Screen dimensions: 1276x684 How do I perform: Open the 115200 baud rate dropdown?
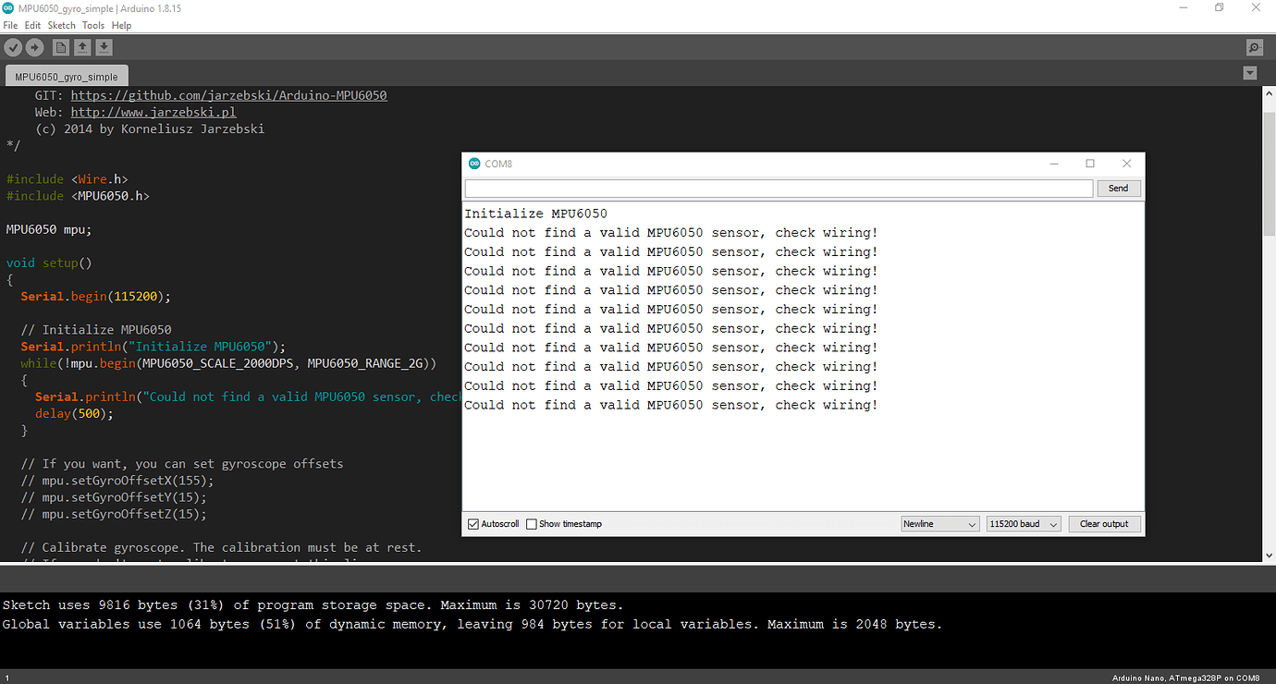[1023, 523]
